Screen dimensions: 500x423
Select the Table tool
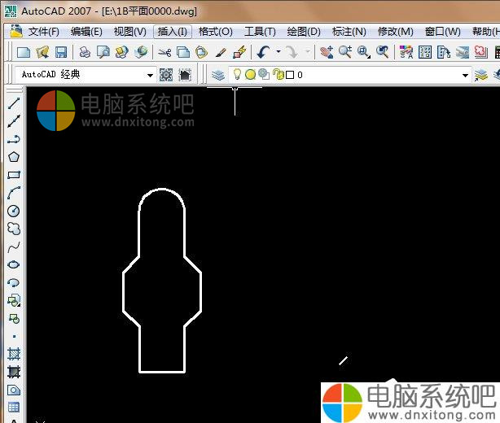coord(14,407)
